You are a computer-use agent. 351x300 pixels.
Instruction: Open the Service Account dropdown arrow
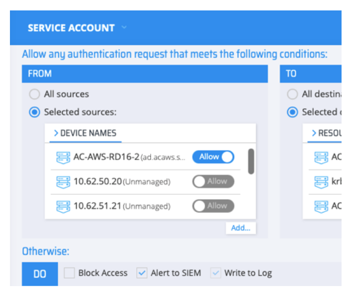(x=124, y=27)
